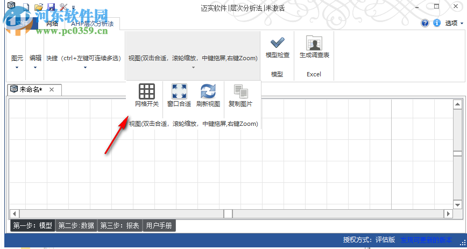Viewport: 467px width, 249px height.
Task: Click the 未命名 tab's cube icon
Action: click(13, 89)
